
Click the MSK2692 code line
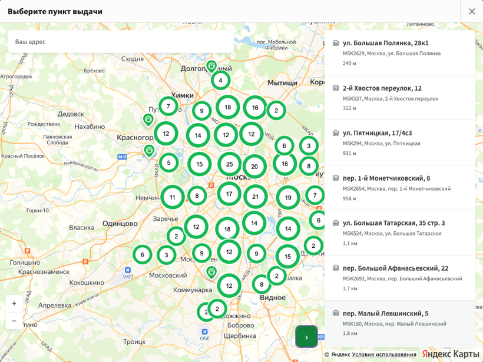[x=402, y=278]
